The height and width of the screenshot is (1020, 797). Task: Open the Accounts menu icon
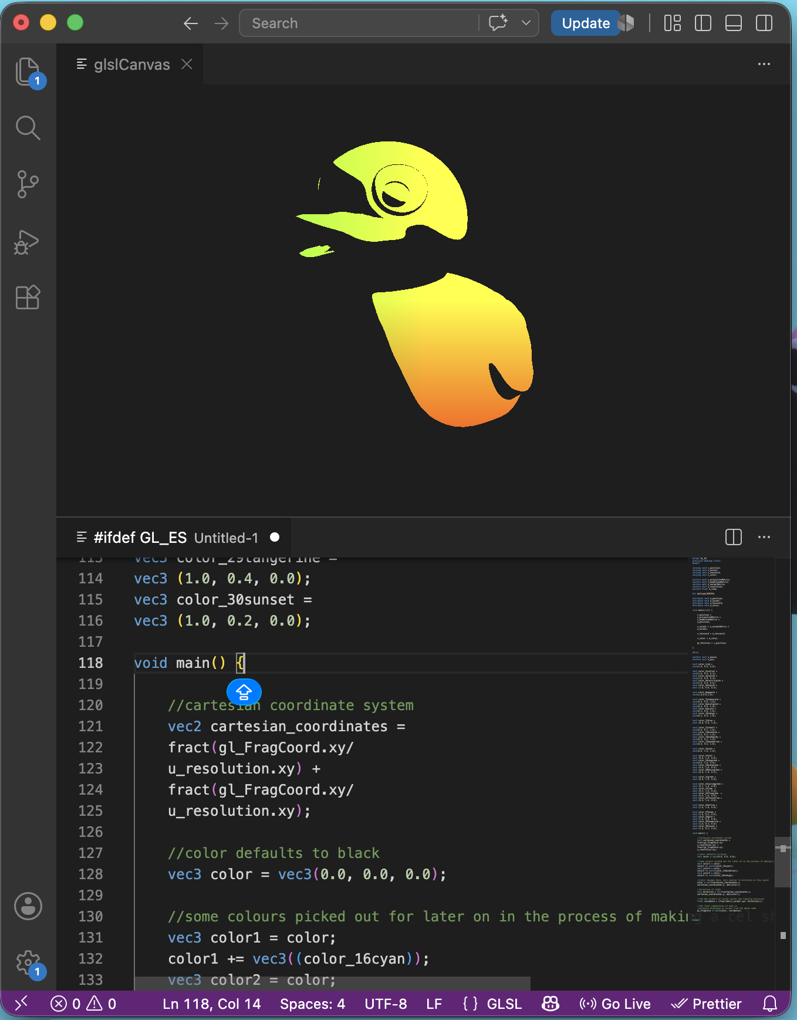[x=28, y=906]
